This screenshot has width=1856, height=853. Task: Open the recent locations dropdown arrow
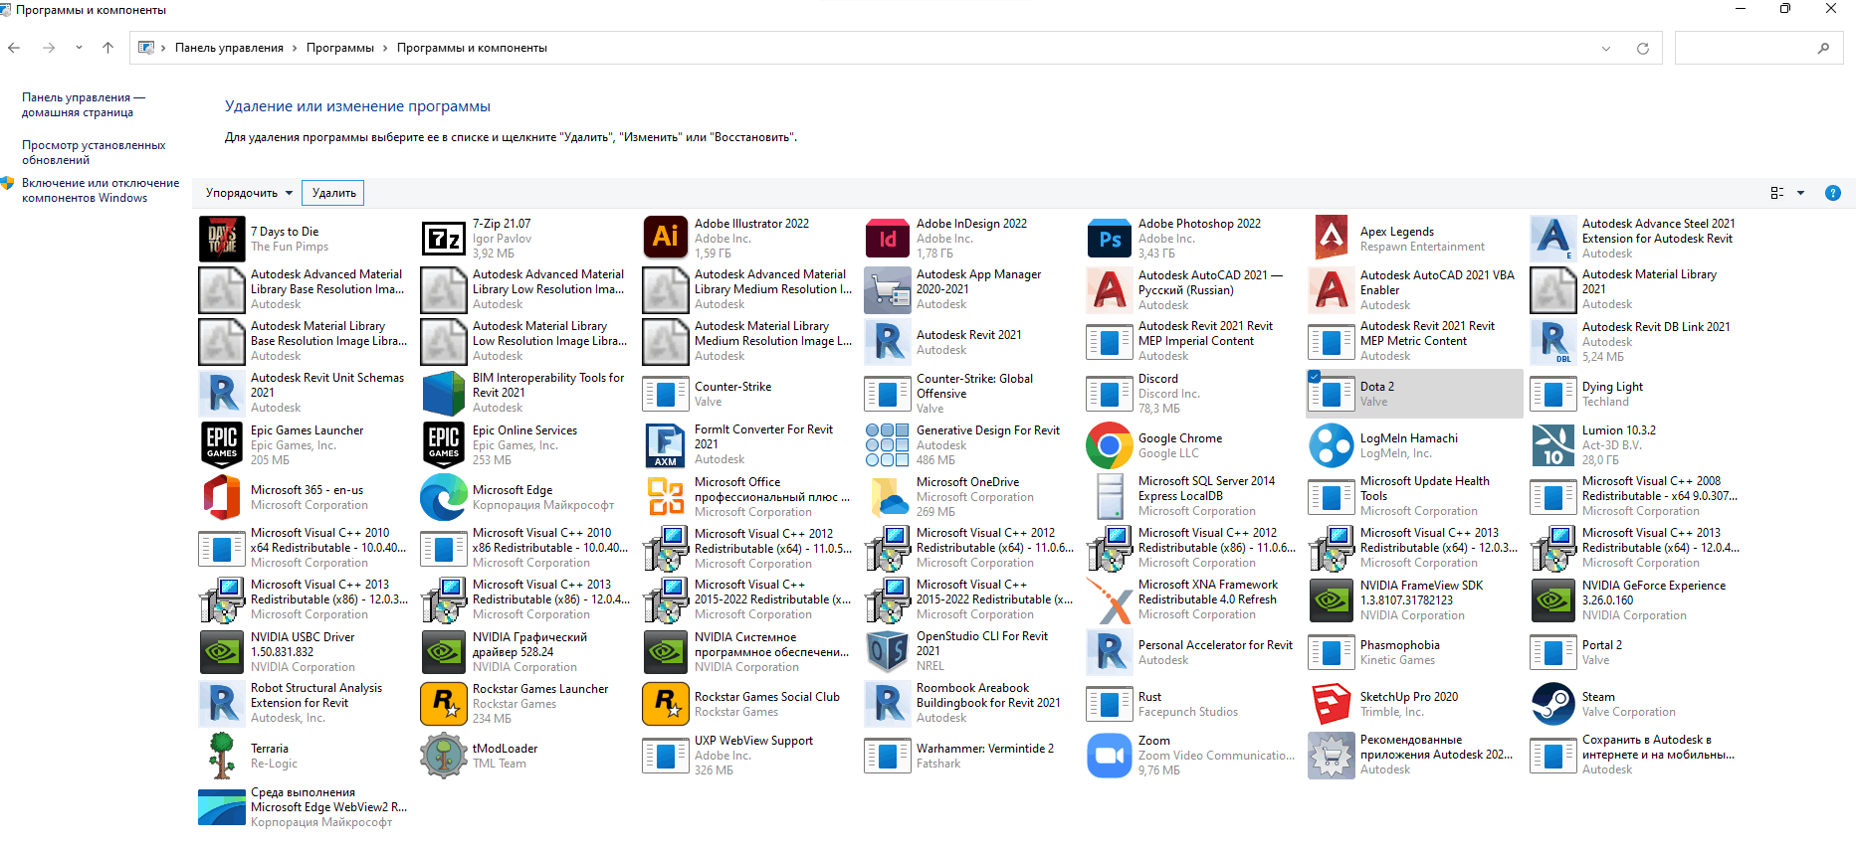tap(79, 48)
